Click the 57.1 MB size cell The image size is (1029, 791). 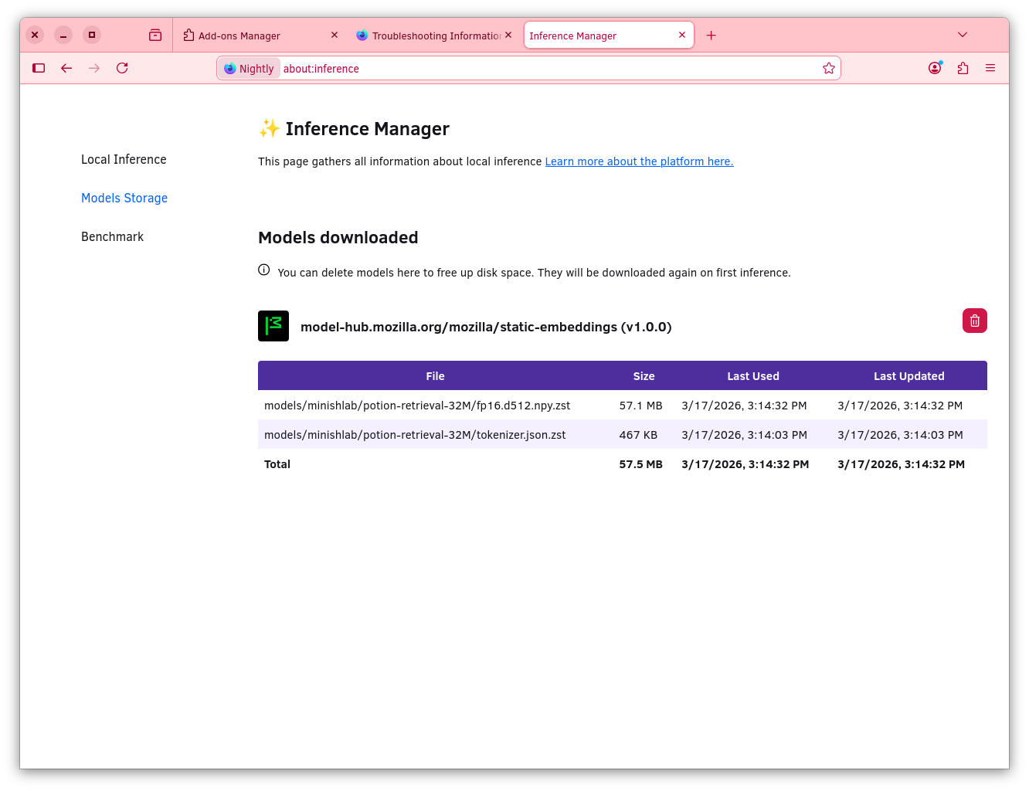[641, 406]
